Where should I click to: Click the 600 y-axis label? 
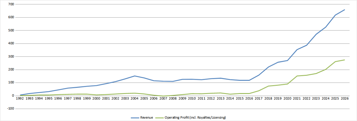[12, 18]
